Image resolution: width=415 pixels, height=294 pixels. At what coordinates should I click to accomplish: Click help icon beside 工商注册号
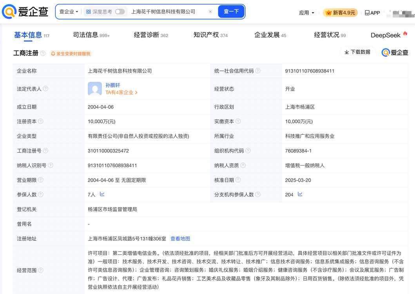pos(45,150)
